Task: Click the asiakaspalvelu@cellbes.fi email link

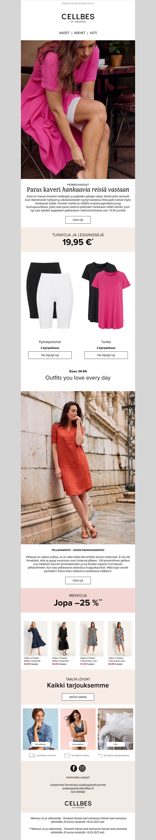Action: pyautogui.click(x=78, y=788)
